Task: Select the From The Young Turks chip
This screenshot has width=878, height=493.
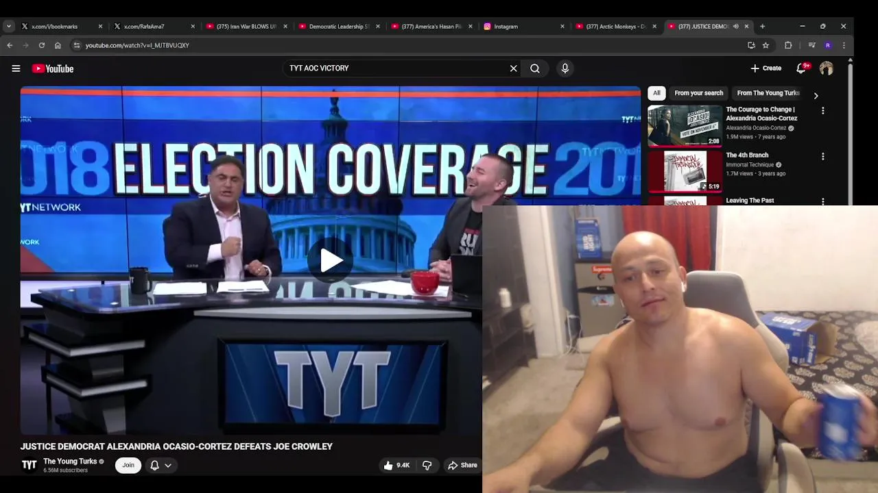Action: pos(768,93)
